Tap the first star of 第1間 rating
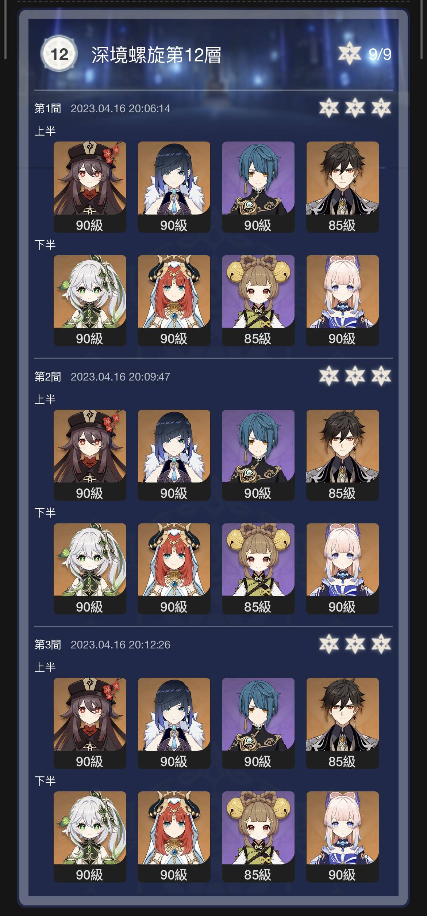The image size is (427, 916). tap(329, 108)
